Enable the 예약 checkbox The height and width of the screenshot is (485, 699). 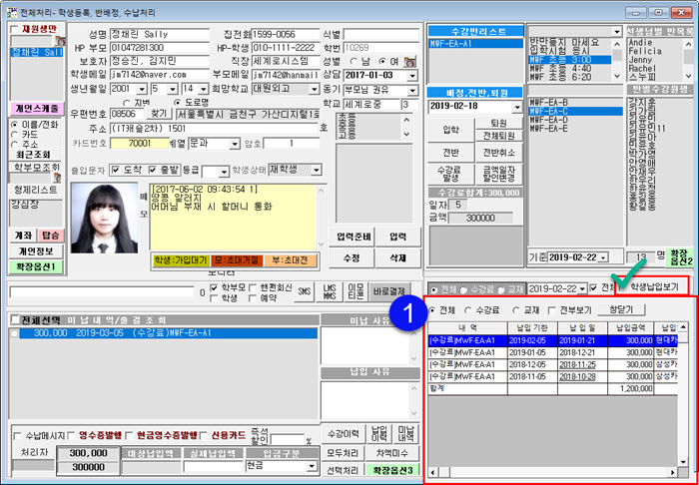click(x=252, y=298)
